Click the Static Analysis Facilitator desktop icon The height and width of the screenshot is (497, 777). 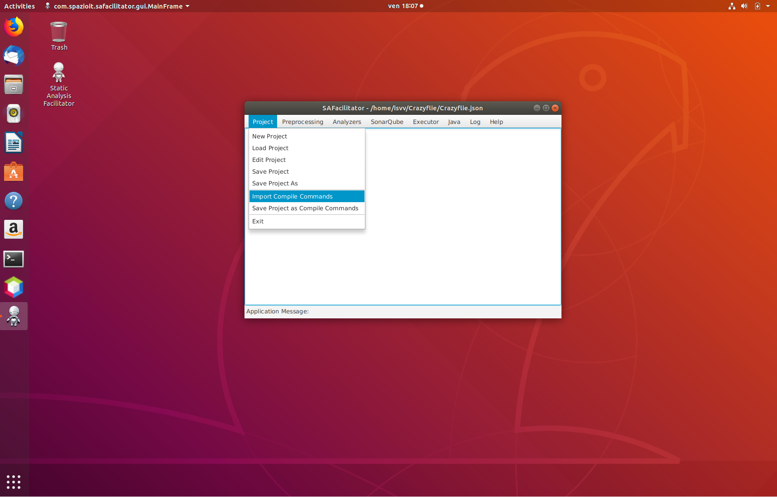point(59,85)
